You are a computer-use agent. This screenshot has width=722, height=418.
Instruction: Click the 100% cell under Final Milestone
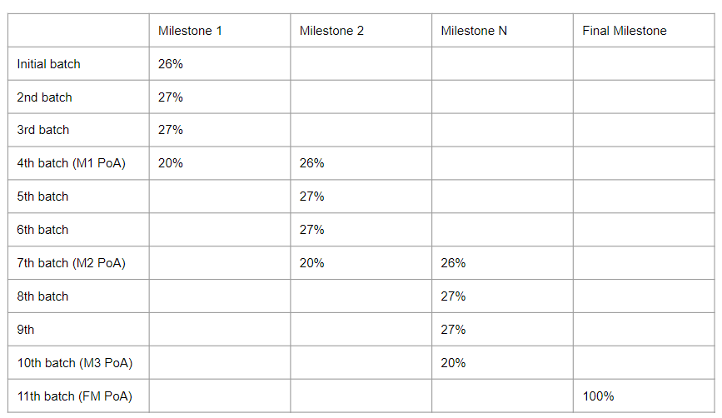coord(598,396)
